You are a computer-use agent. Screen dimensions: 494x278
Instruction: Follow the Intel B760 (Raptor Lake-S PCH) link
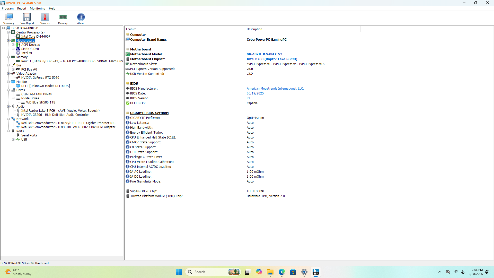point(272,59)
